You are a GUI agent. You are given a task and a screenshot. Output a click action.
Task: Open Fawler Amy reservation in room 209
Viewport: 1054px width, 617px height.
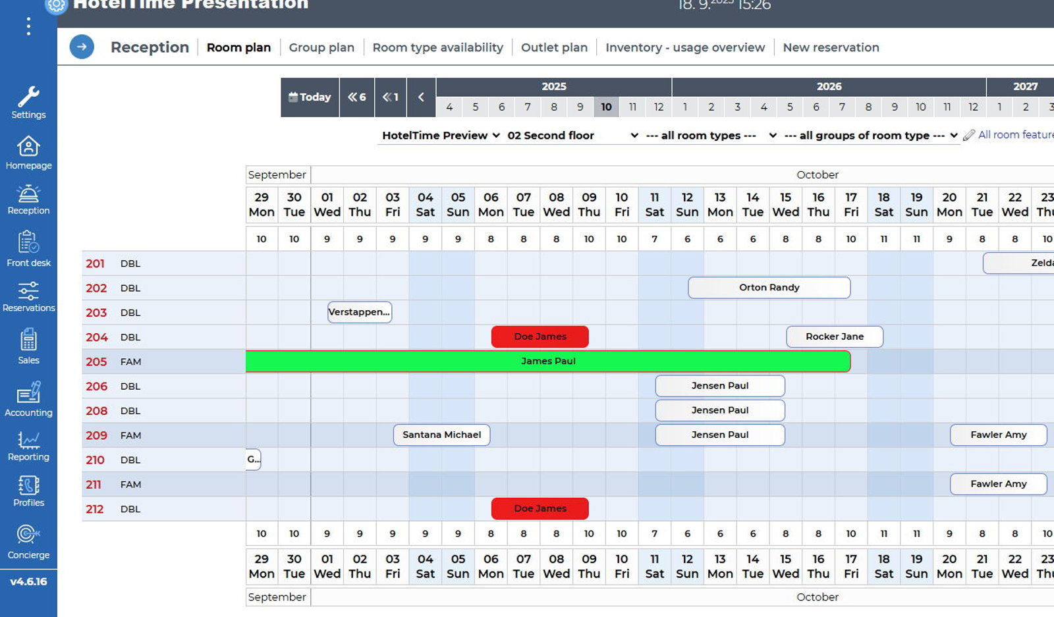(x=999, y=435)
